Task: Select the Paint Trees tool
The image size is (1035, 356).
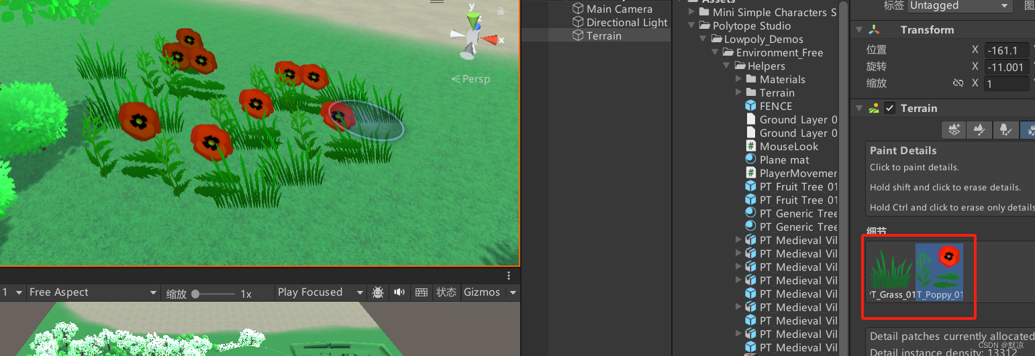Action: (1004, 129)
